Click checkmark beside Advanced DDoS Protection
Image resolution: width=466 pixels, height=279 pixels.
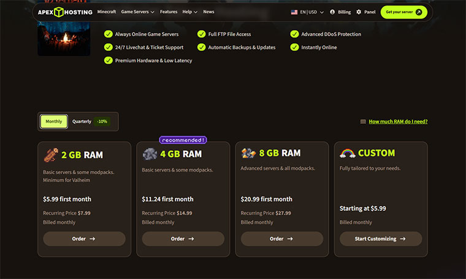click(x=294, y=34)
